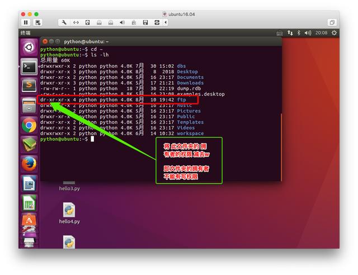Click the Downloads directory name
Viewport: 358px width, 275px height.
pos(190,83)
